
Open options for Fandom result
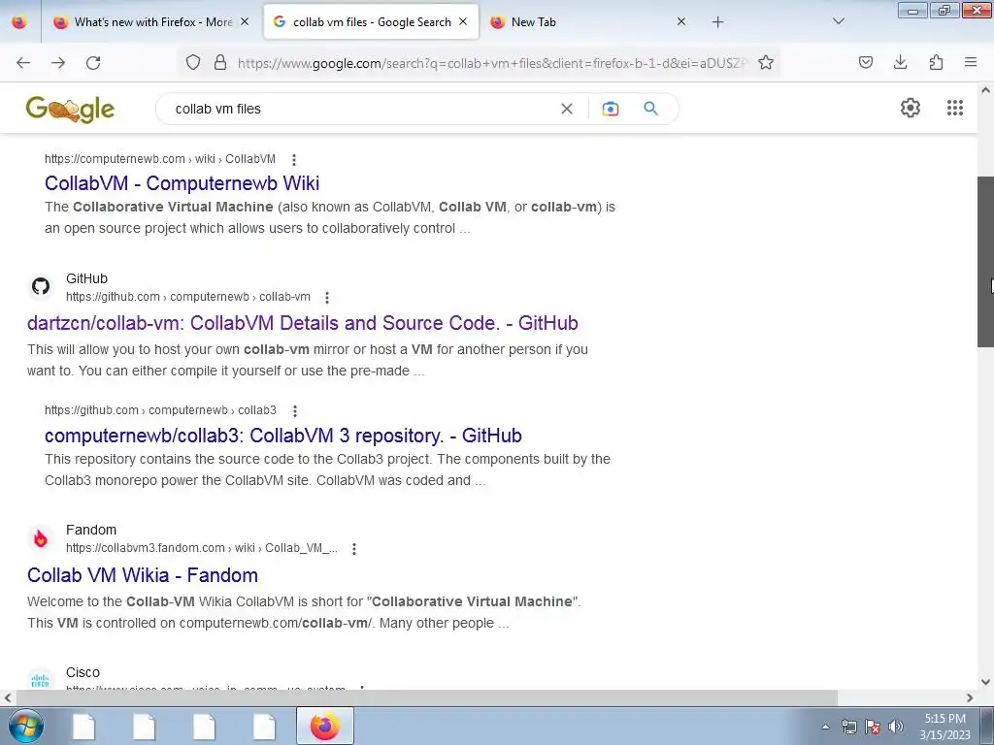click(x=354, y=549)
